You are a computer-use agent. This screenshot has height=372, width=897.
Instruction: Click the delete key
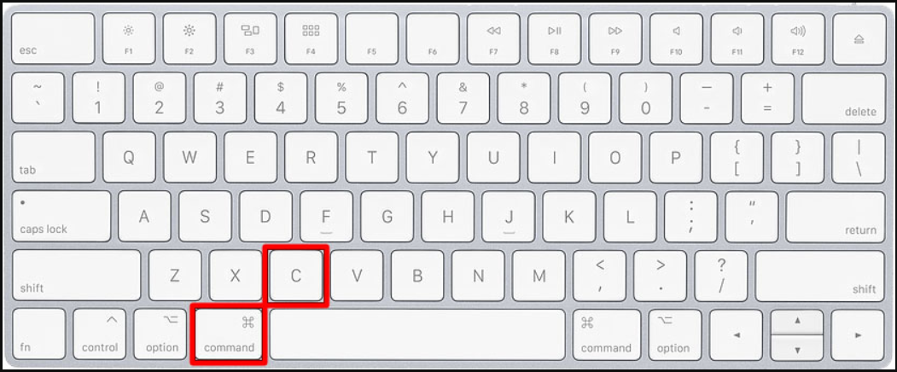[844, 98]
